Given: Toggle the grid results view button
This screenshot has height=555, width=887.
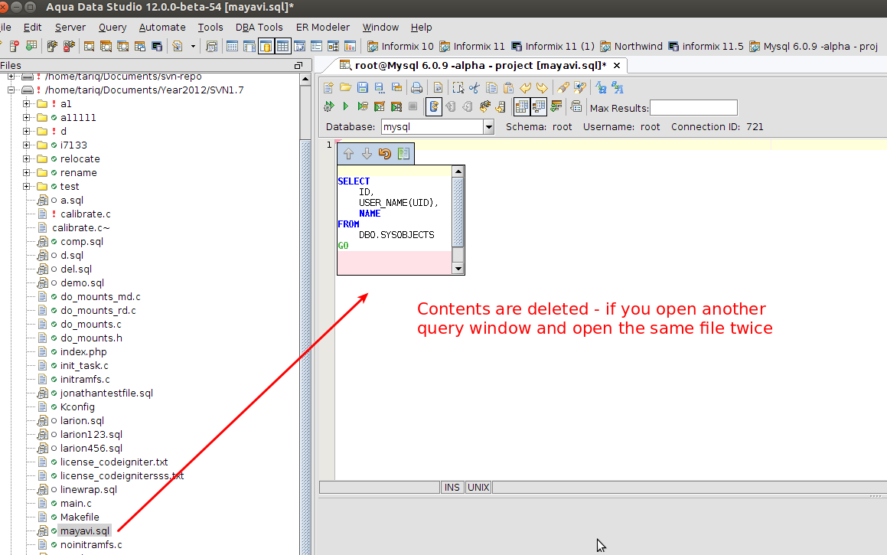Looking at the screenshot, I should tap(522, 106).
